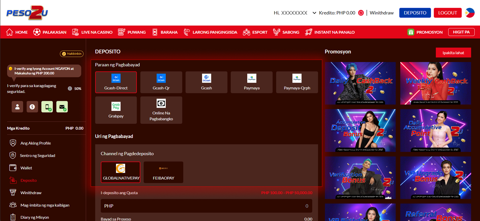The image size is (480, 221).
Task: Click the verified phone icon
Action: [x=47, y=107]
